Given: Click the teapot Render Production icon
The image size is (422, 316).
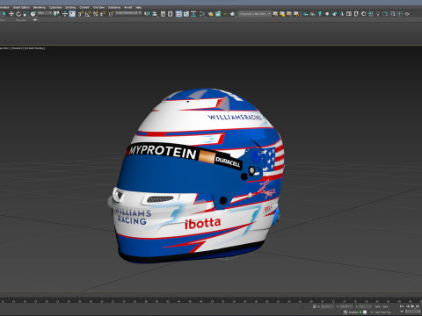Looking at the screenshot, I should tap(233, 14).
